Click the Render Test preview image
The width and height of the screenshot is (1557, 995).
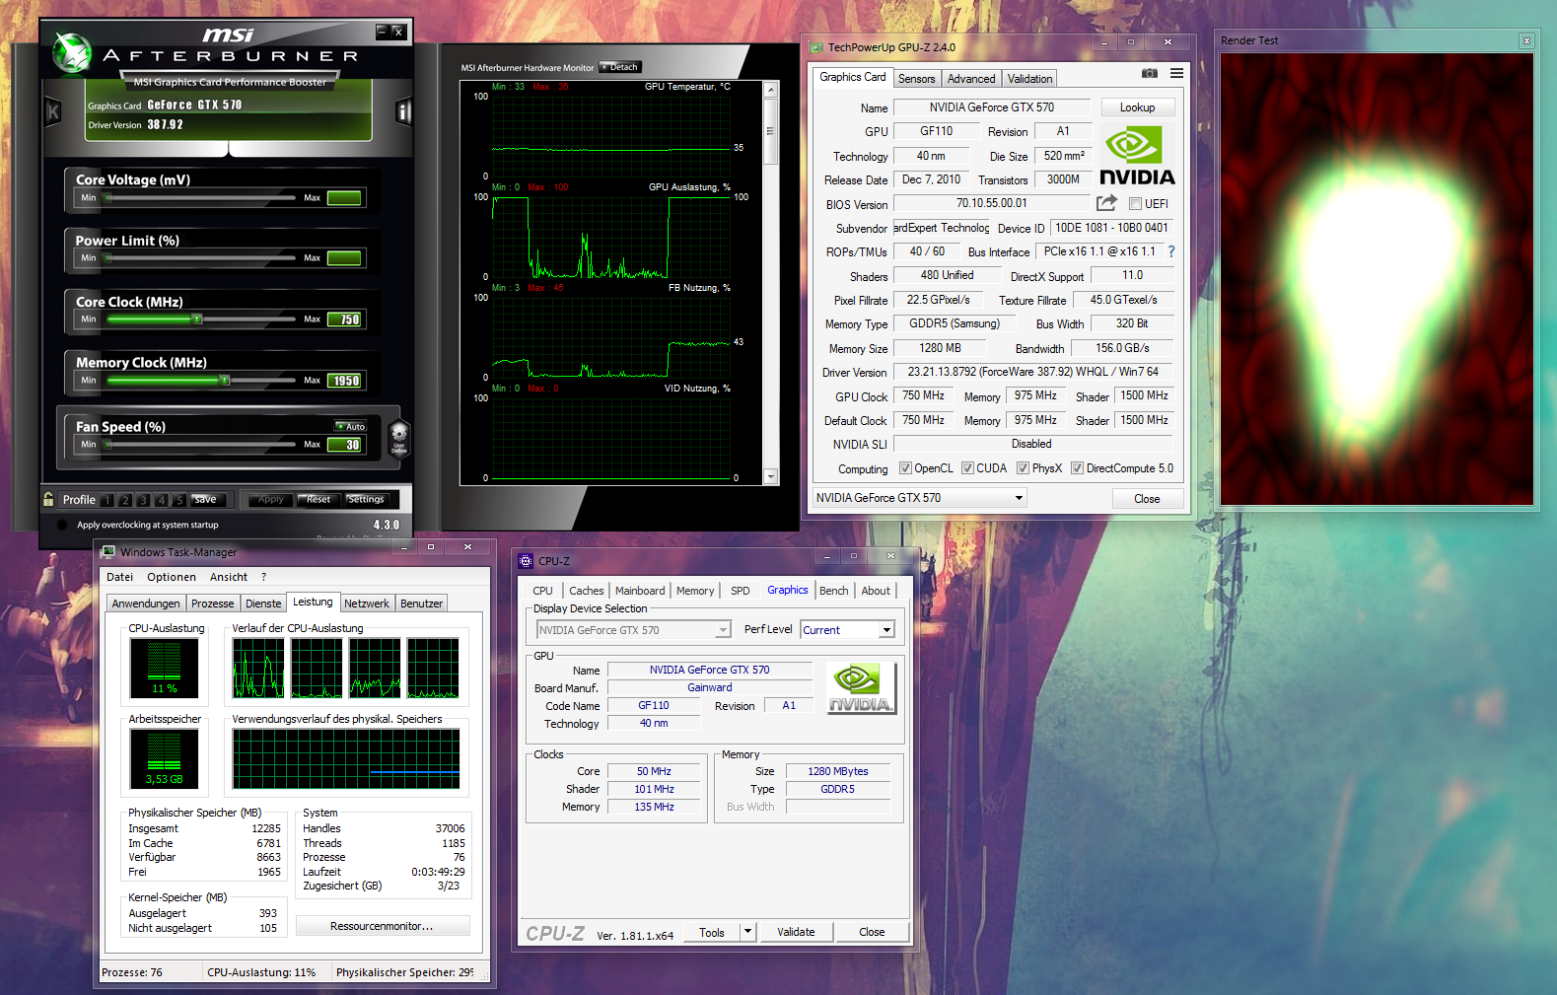[1377, 279]
